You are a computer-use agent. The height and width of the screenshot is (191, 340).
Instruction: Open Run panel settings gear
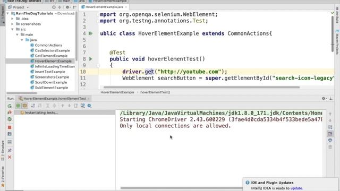(324, 98)
